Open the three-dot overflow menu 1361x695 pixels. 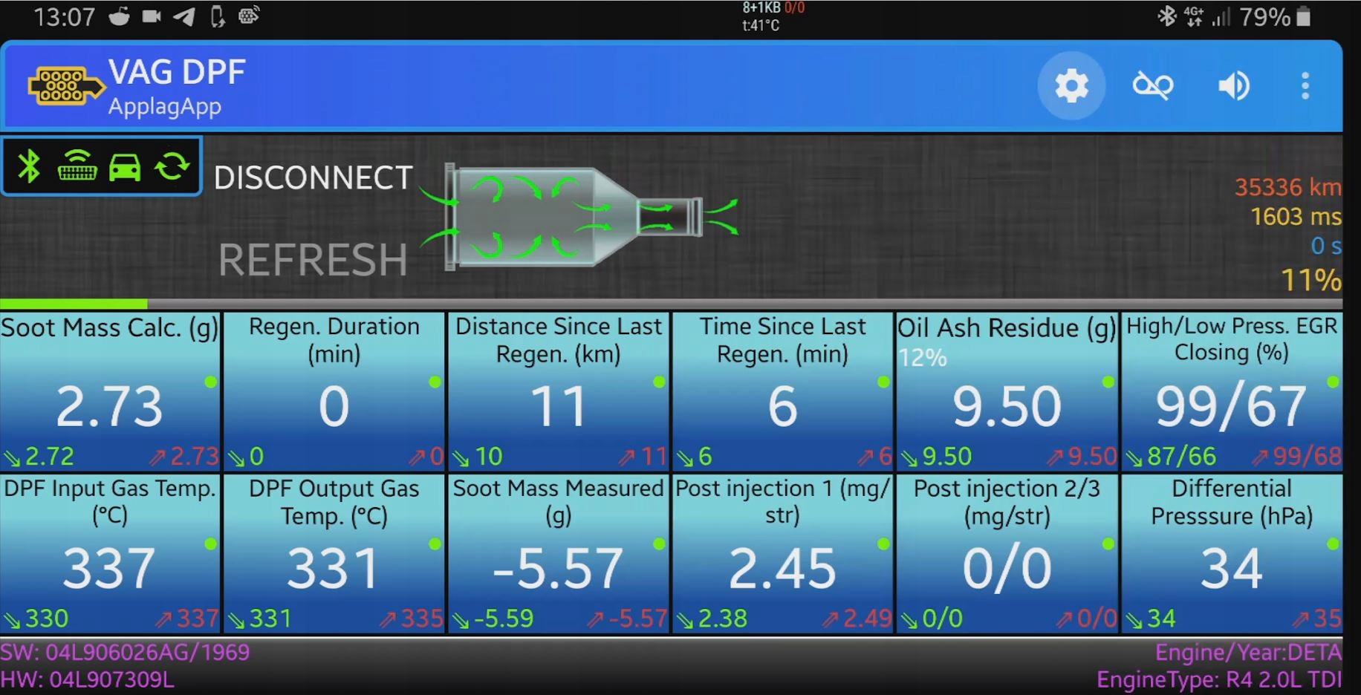(x=1305, y=86)
